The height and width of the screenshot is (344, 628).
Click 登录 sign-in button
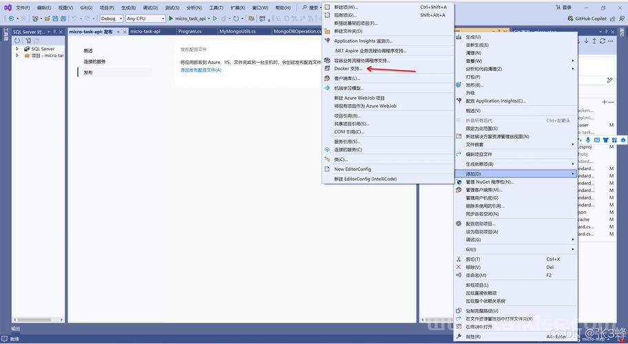563,7
